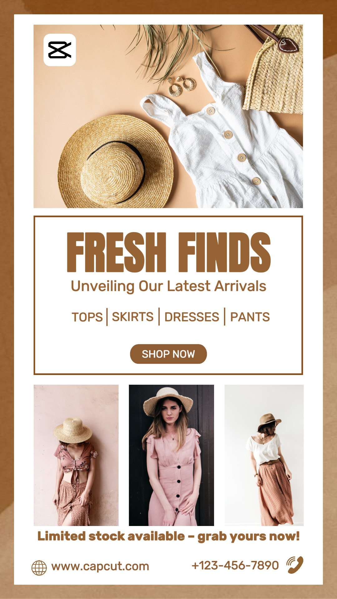
Task: Click the white button dress
Action: [225, 137]
